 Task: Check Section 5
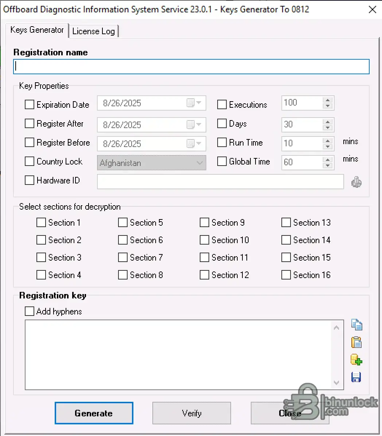(123, 222)
